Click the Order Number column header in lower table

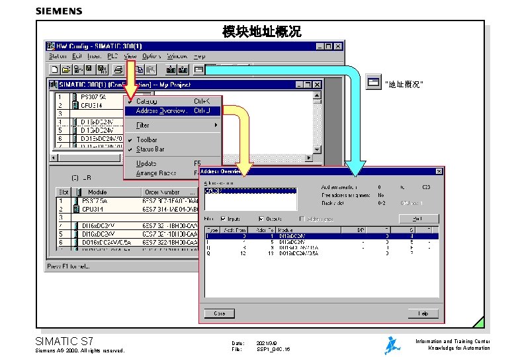[170, 192]
